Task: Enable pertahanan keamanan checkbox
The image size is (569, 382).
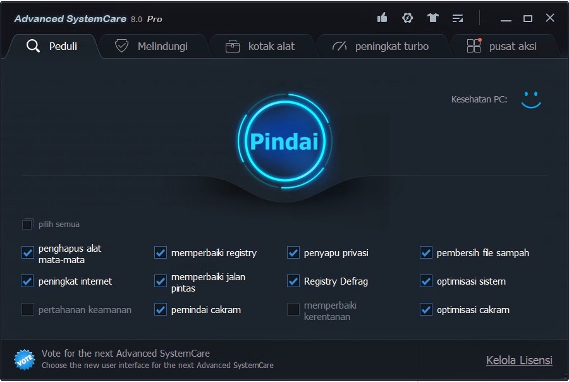Action: click(28, 309)
